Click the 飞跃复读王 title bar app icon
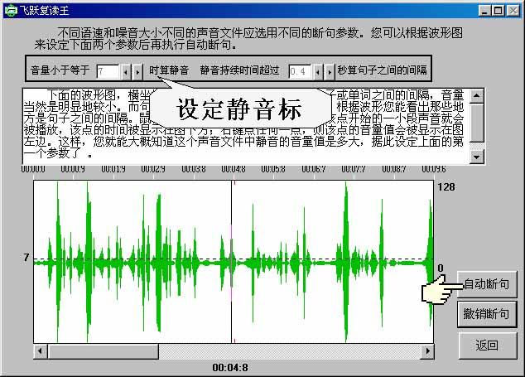Viewport: 525px width, 377px height. click(10, 9)
